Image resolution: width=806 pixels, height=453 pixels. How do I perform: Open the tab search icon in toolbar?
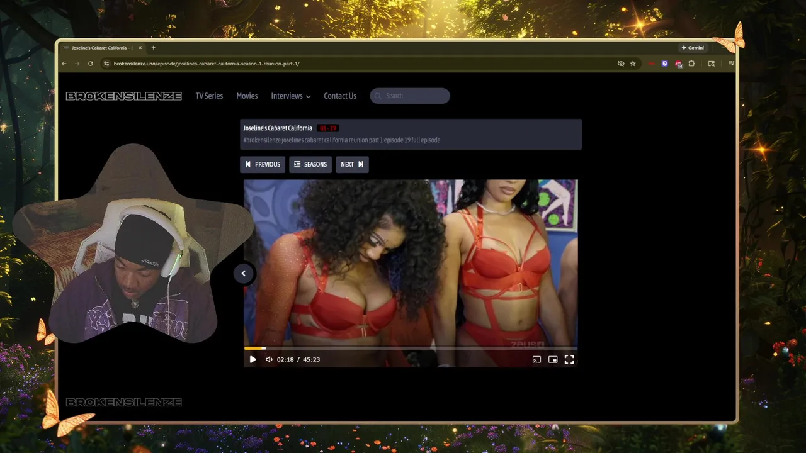click(x=711, y=64)
